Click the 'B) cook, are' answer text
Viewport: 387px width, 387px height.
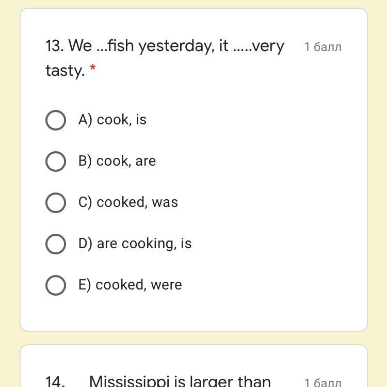(x=117, y=161)
